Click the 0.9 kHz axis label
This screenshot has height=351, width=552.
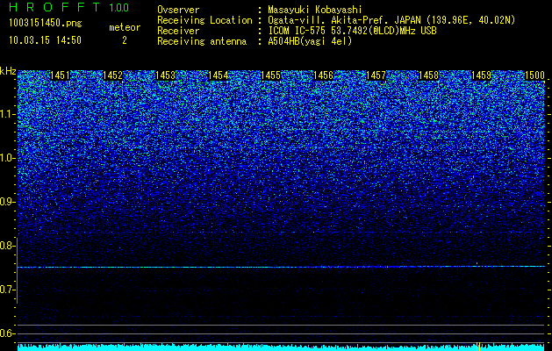pyautogui.click(x=8, y=202)
